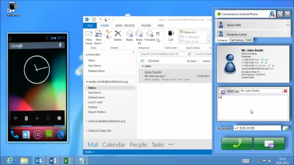Image resolution: width=294 pixels, height=165 pixels.
Task: Select the Junk E-mail folder
Action: click(x=95, y=102)
